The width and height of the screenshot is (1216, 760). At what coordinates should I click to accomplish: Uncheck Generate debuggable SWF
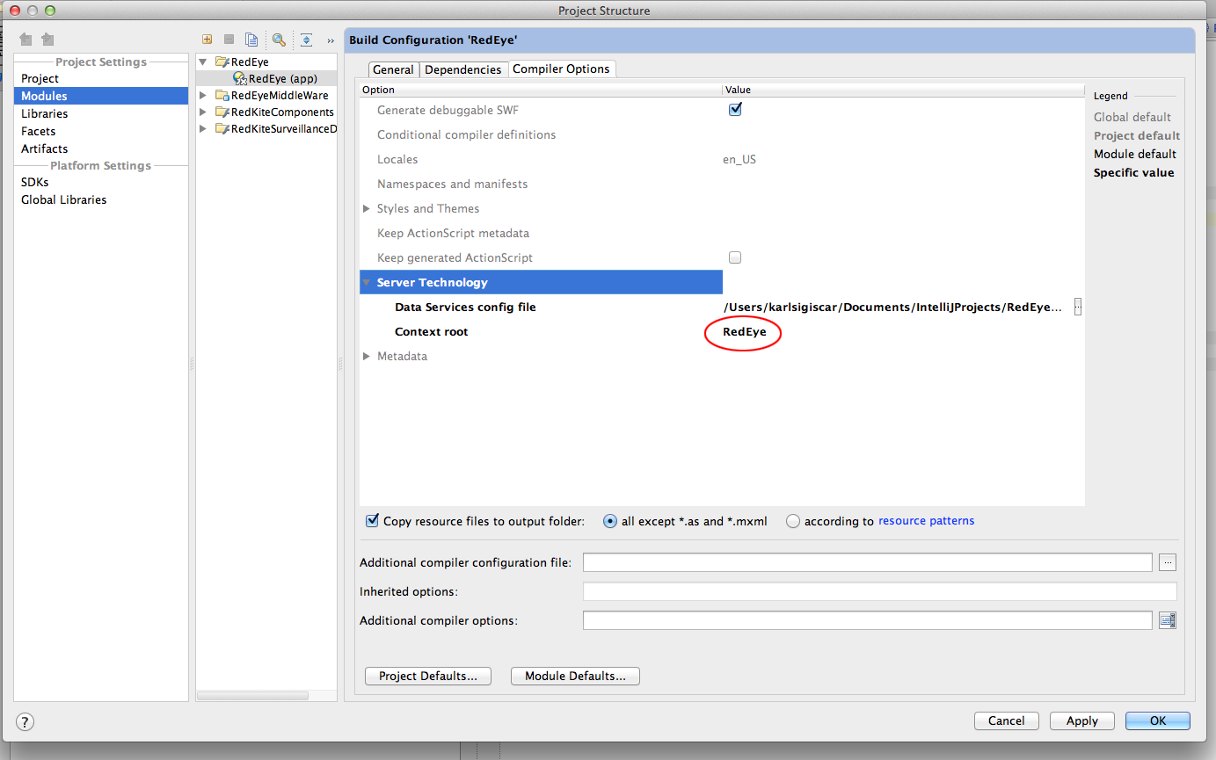pyautogui.click(x=735, y=109)
